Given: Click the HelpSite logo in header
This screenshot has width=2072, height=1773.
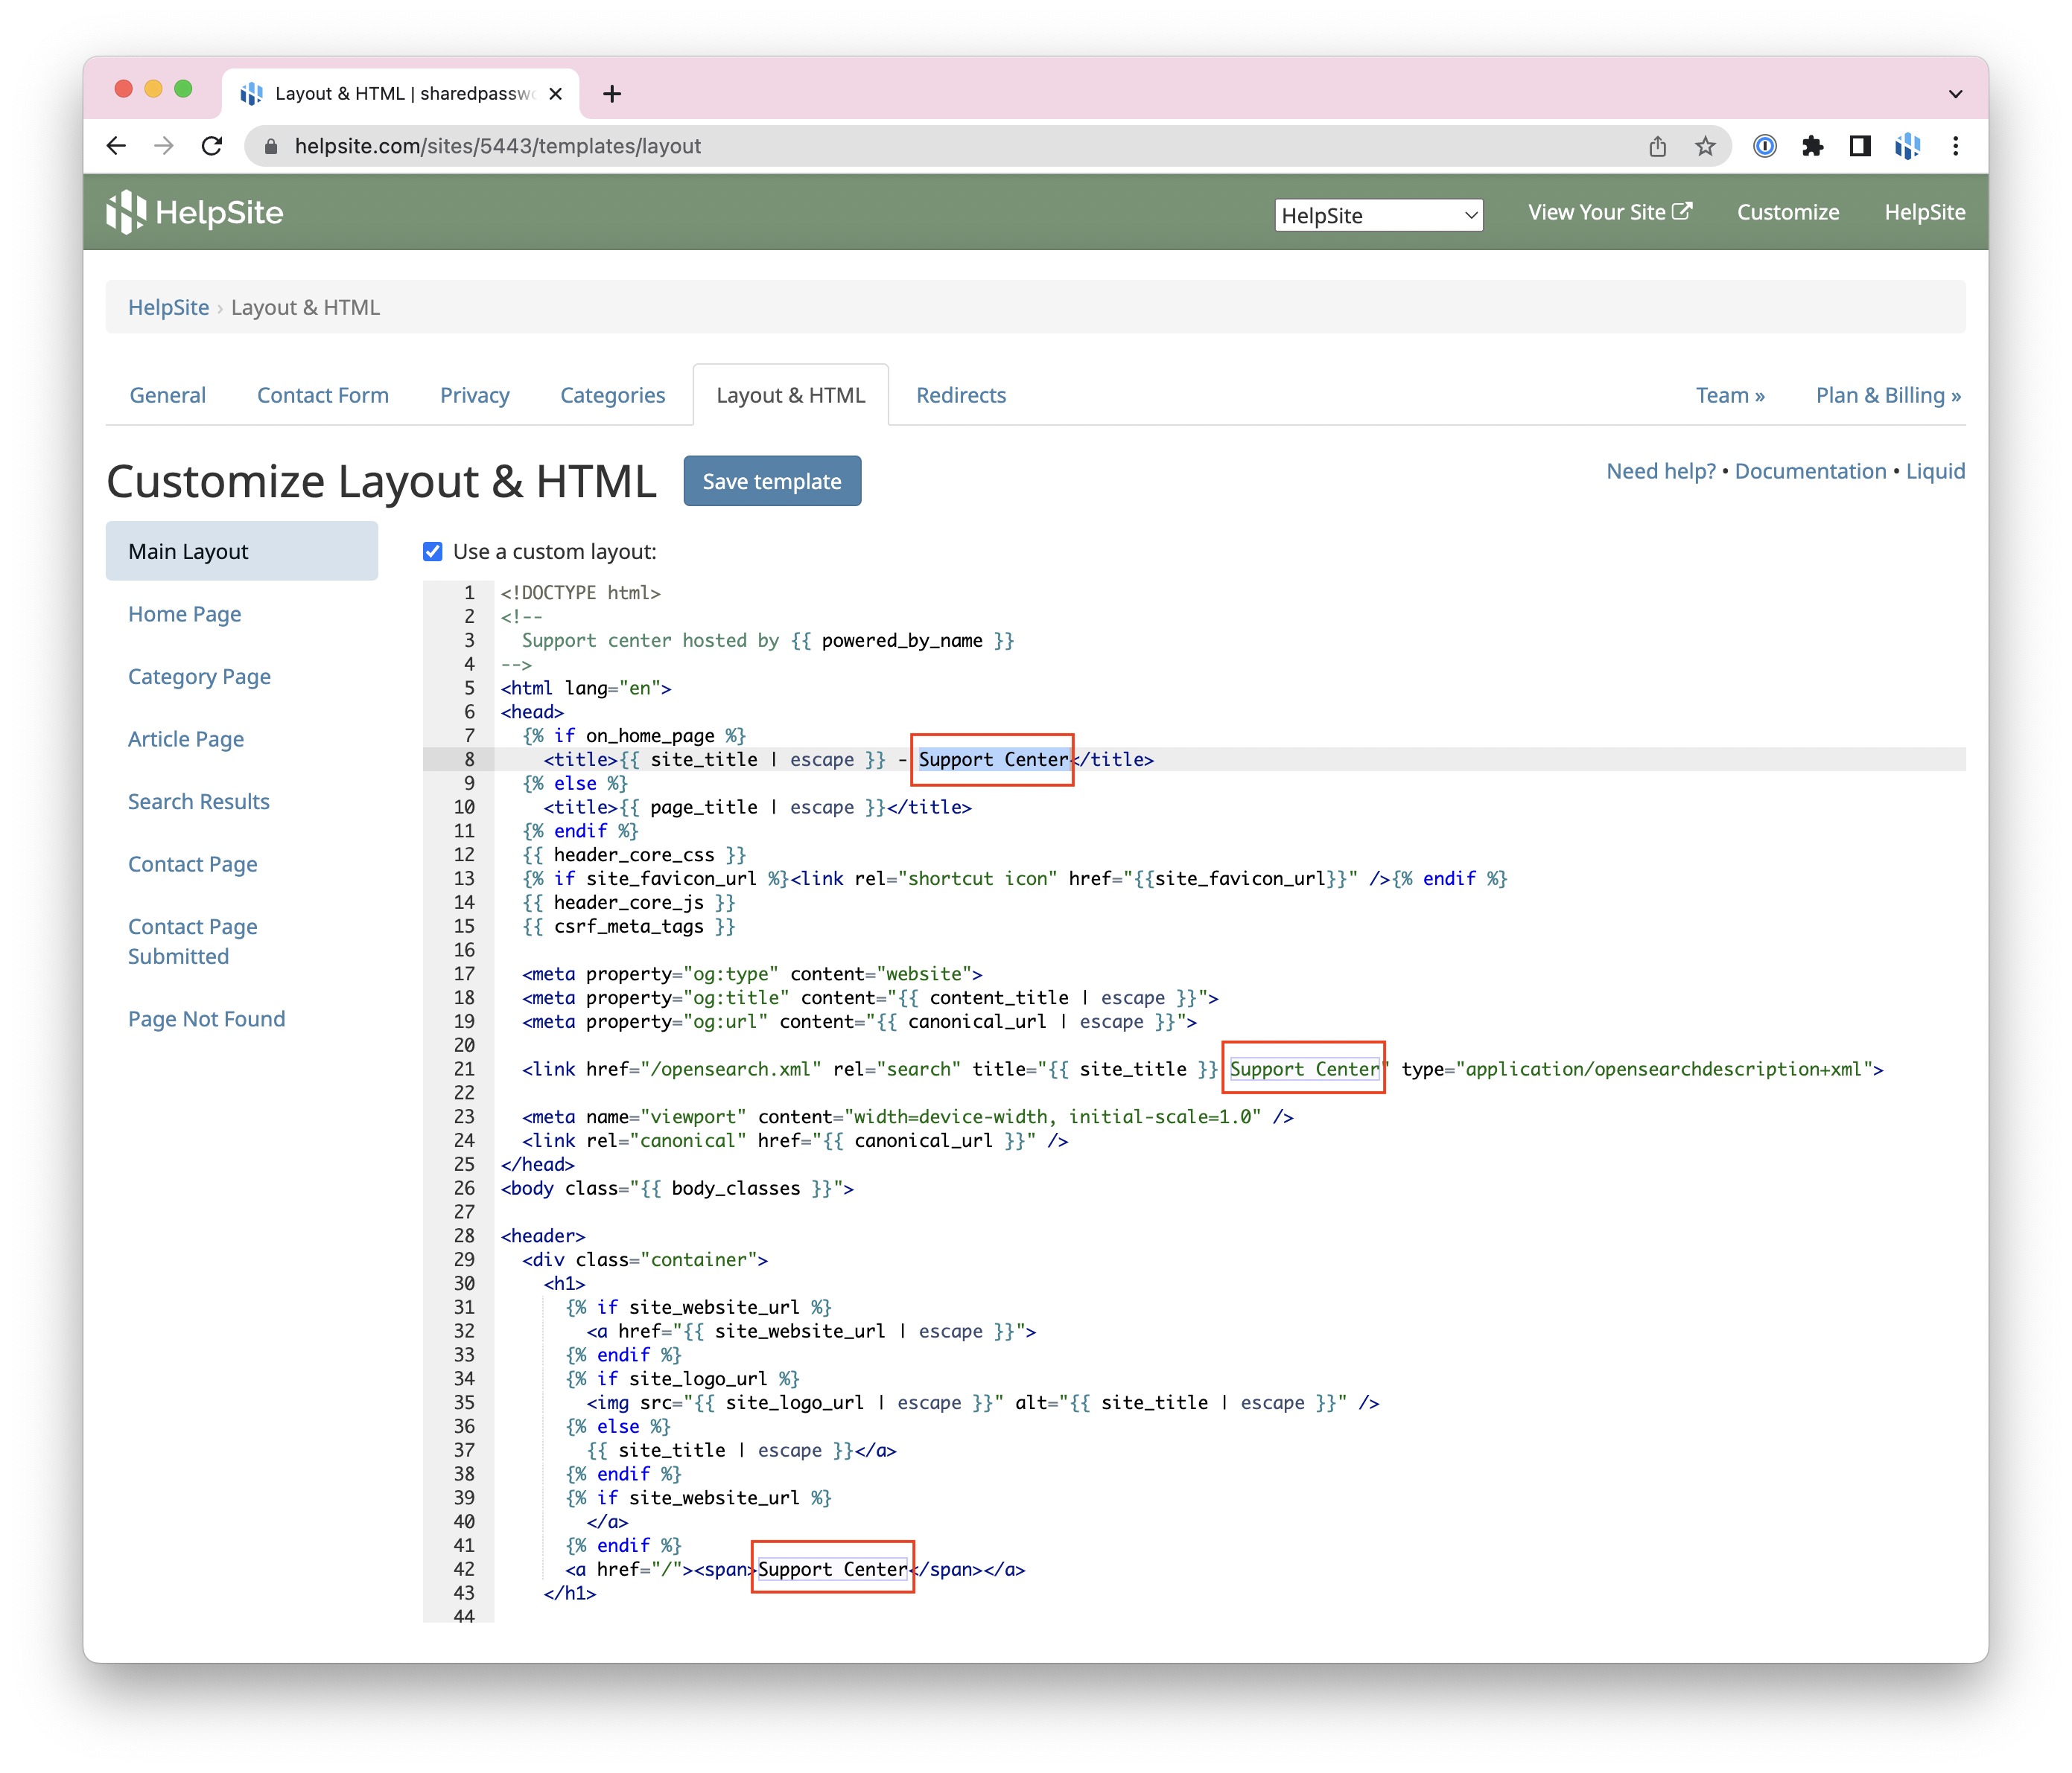Looking at the screenshot, I should point(195,212).
